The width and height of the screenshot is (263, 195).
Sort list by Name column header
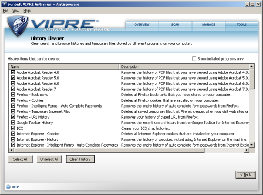click(64, 66)
